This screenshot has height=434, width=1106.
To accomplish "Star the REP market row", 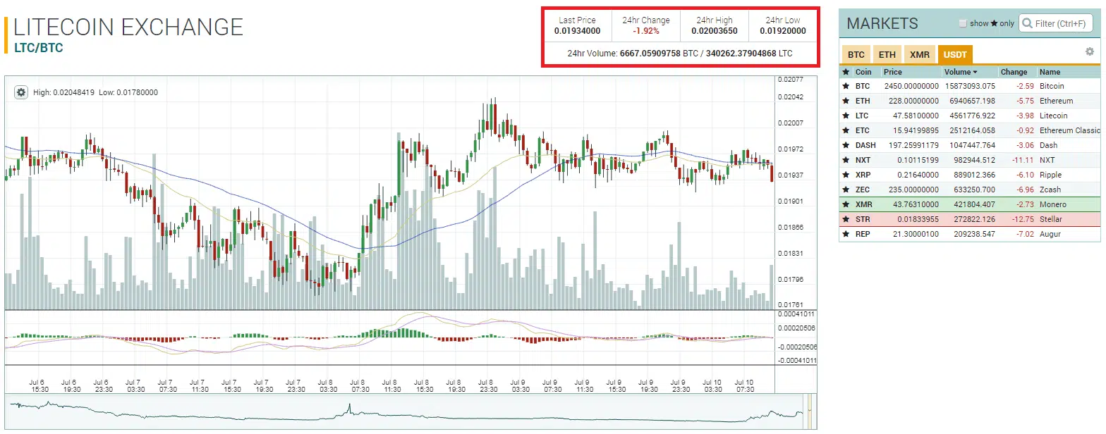I will tap(846, 234).
